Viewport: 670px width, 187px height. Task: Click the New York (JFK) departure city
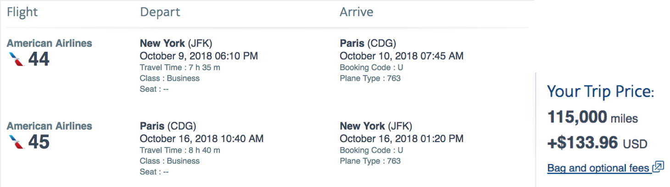176,44
